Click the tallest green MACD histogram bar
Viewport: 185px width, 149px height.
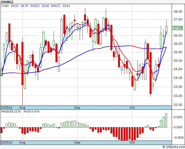(x=166, y=120)
